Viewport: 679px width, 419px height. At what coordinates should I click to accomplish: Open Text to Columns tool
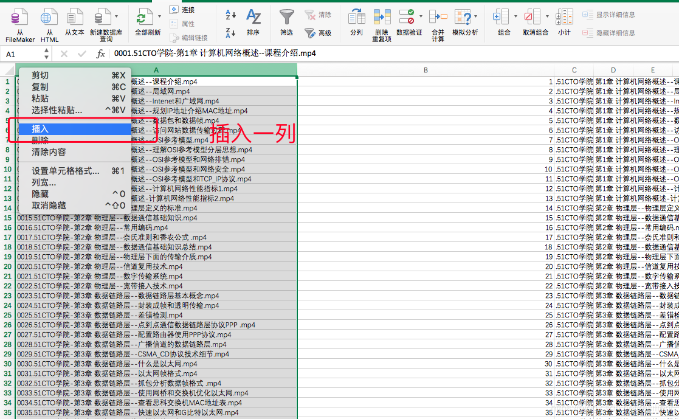click(x=356, y=23)
